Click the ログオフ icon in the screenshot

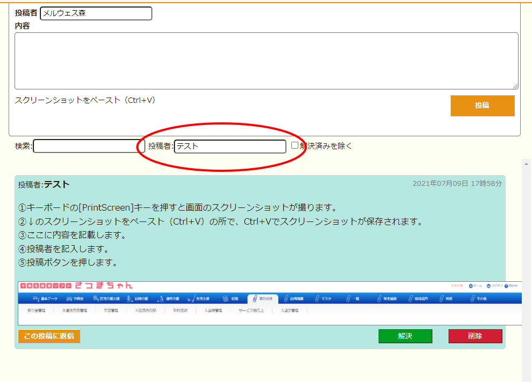point(488,286)
